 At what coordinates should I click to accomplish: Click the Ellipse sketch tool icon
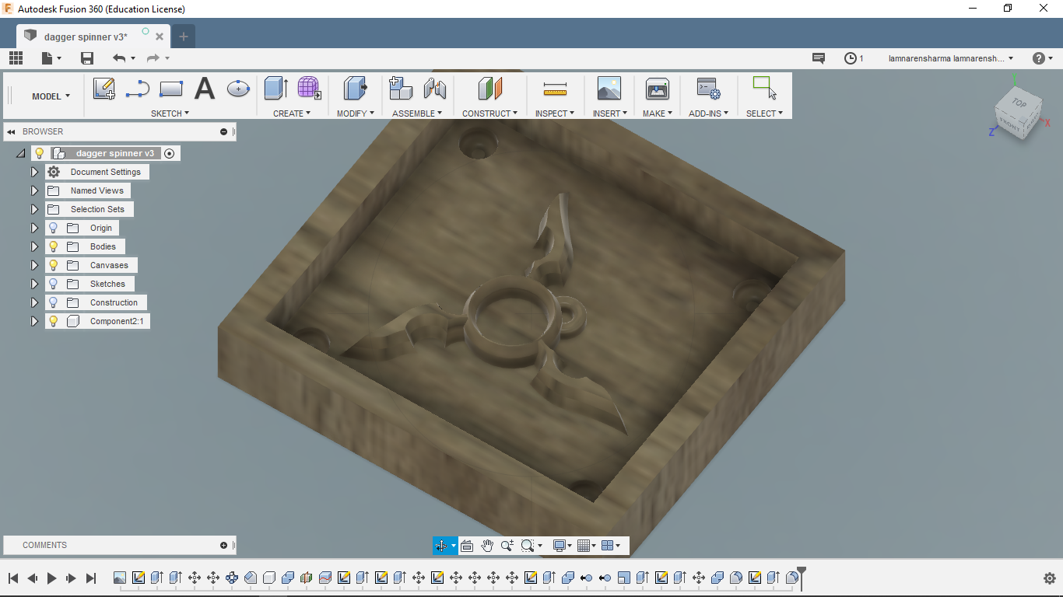238,89
